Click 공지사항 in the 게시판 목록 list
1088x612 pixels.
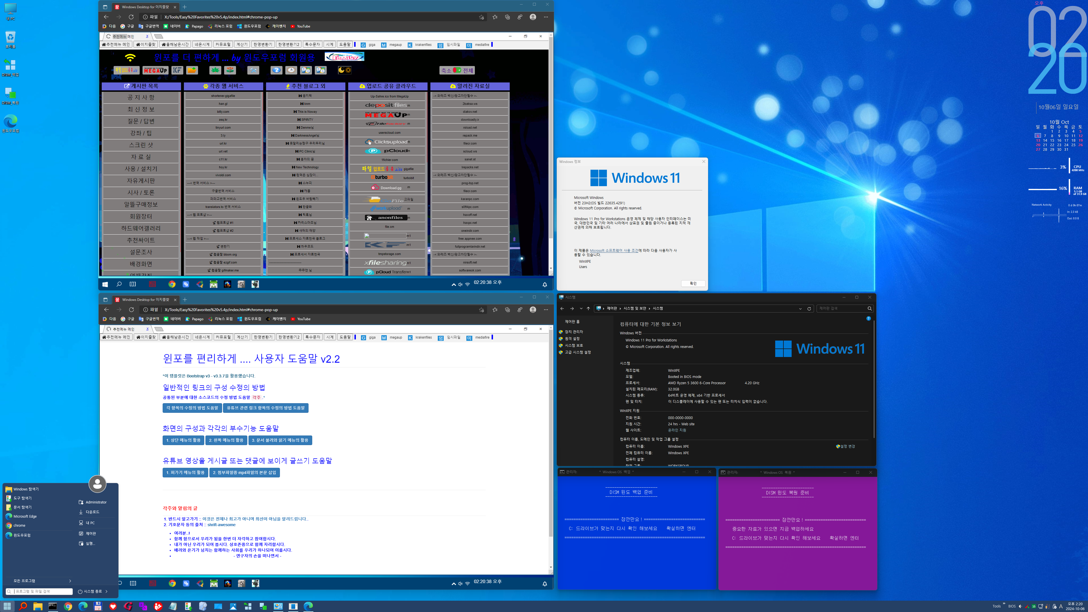141,97
